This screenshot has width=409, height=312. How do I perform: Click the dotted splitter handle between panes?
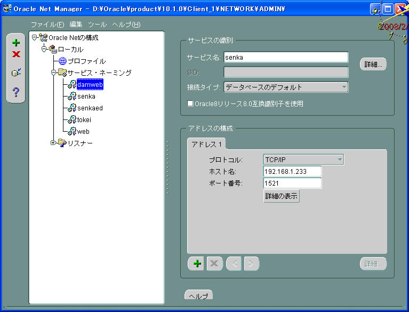pyautogui.click(x=168, y=168)
